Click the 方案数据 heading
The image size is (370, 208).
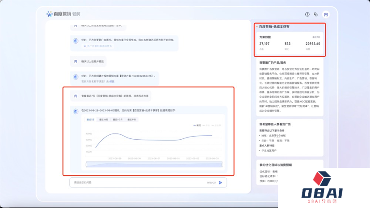coord(265,37)
